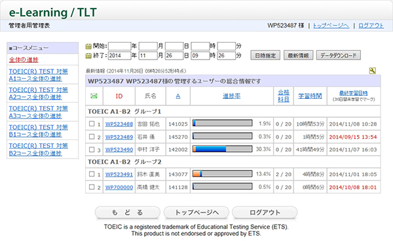Click red date 2014/10/08 18:01
393x241 pixels.
pos(353,187)
